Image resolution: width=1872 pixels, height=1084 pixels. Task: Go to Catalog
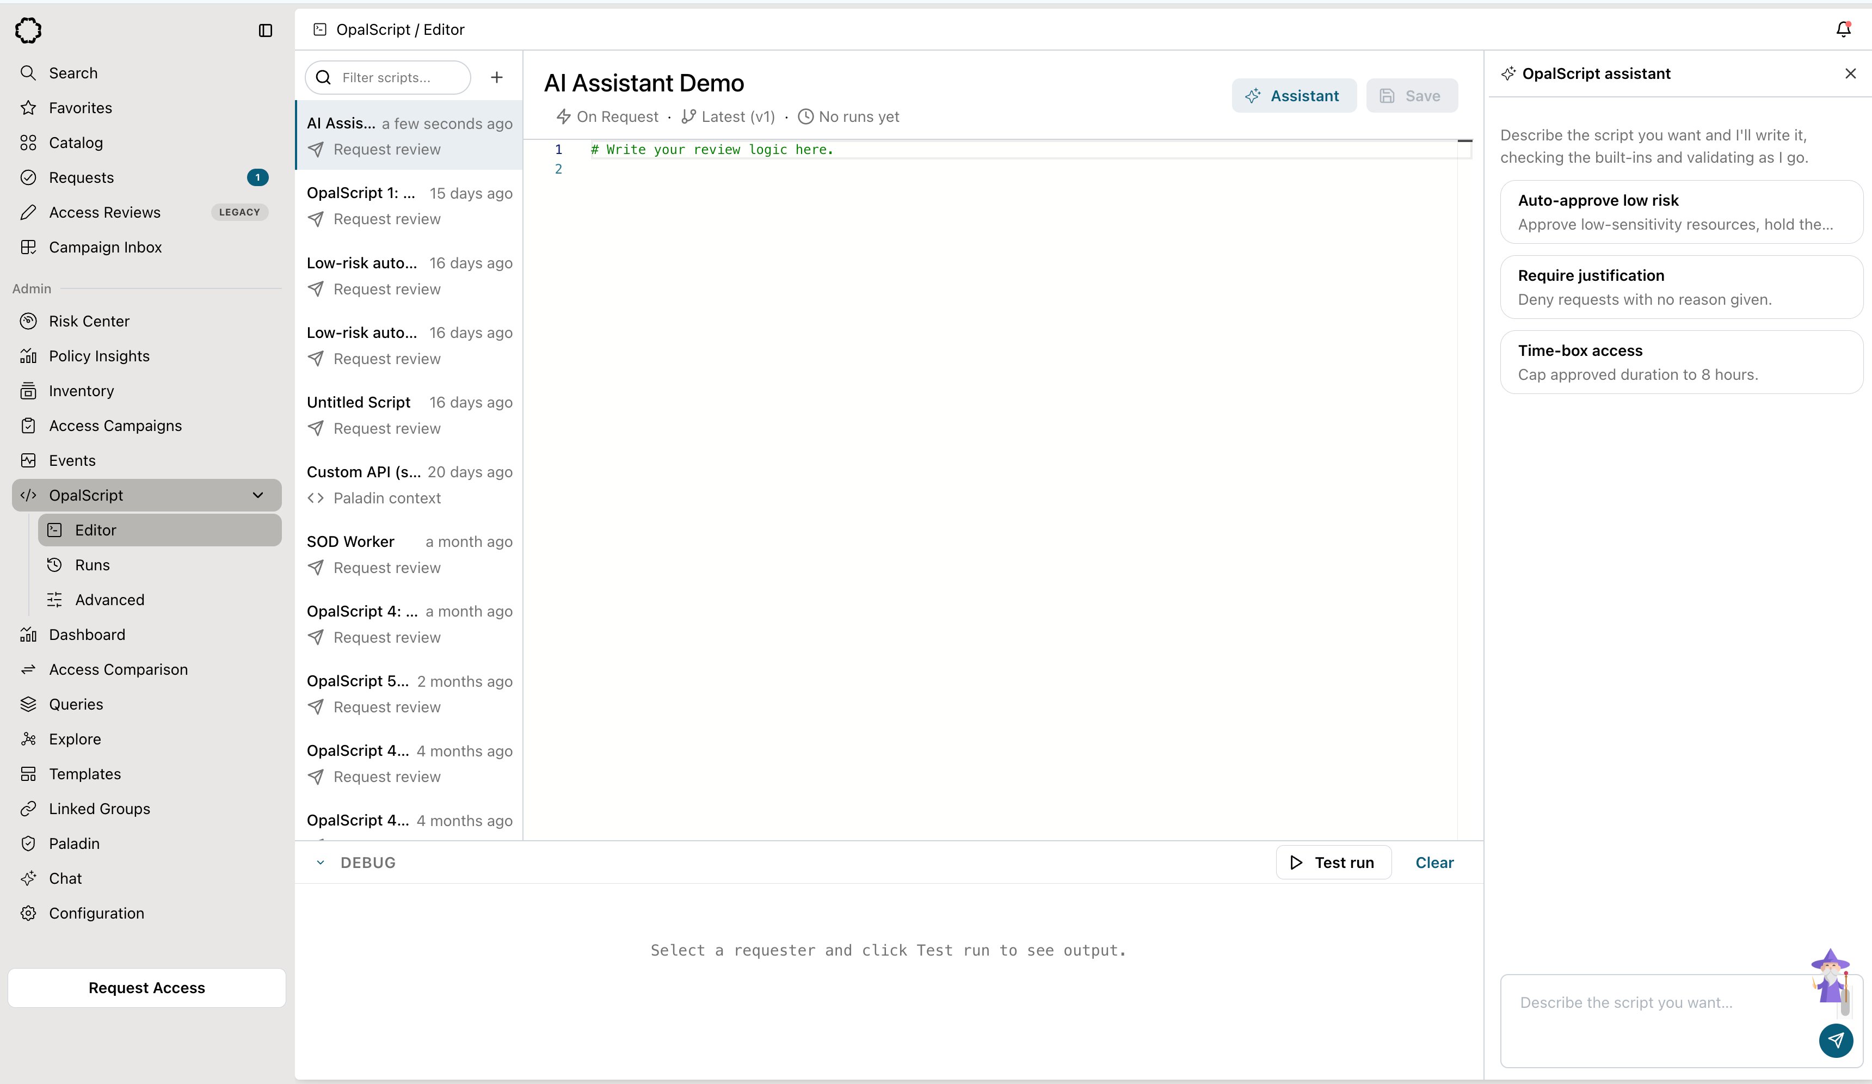(147, 143)
